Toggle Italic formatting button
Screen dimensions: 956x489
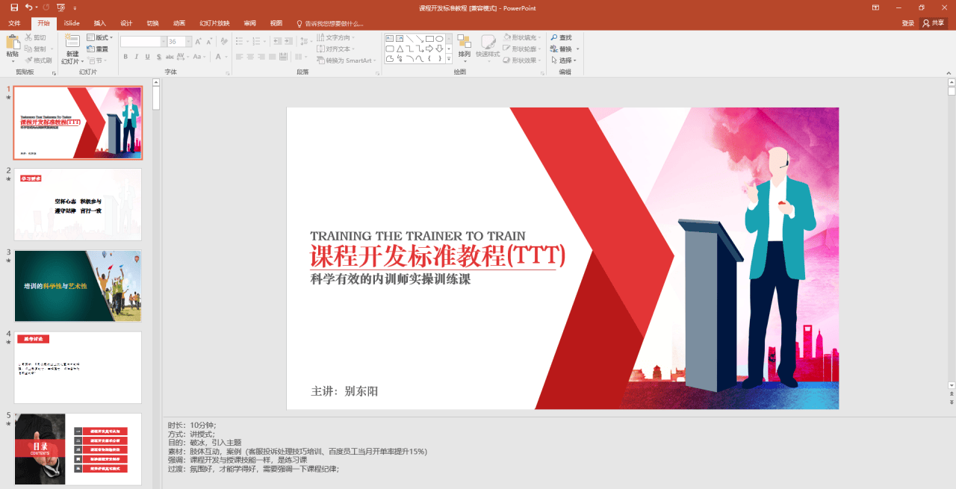[137, 57]
